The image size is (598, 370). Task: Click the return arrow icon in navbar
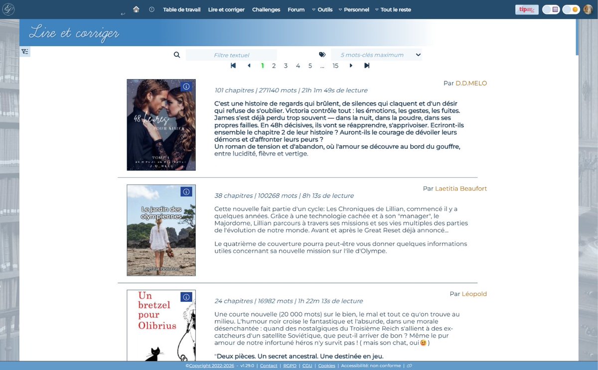(123, 14)
